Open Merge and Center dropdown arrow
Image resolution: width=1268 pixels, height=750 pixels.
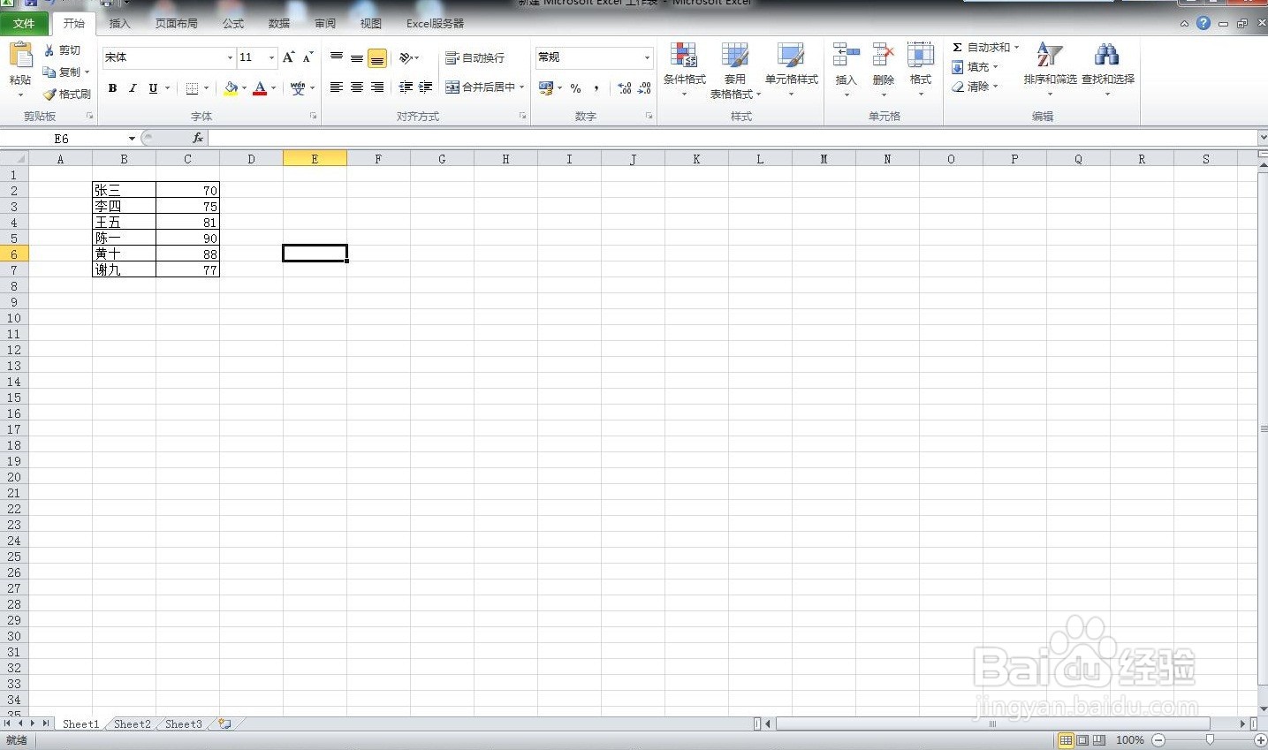point(522,87)
